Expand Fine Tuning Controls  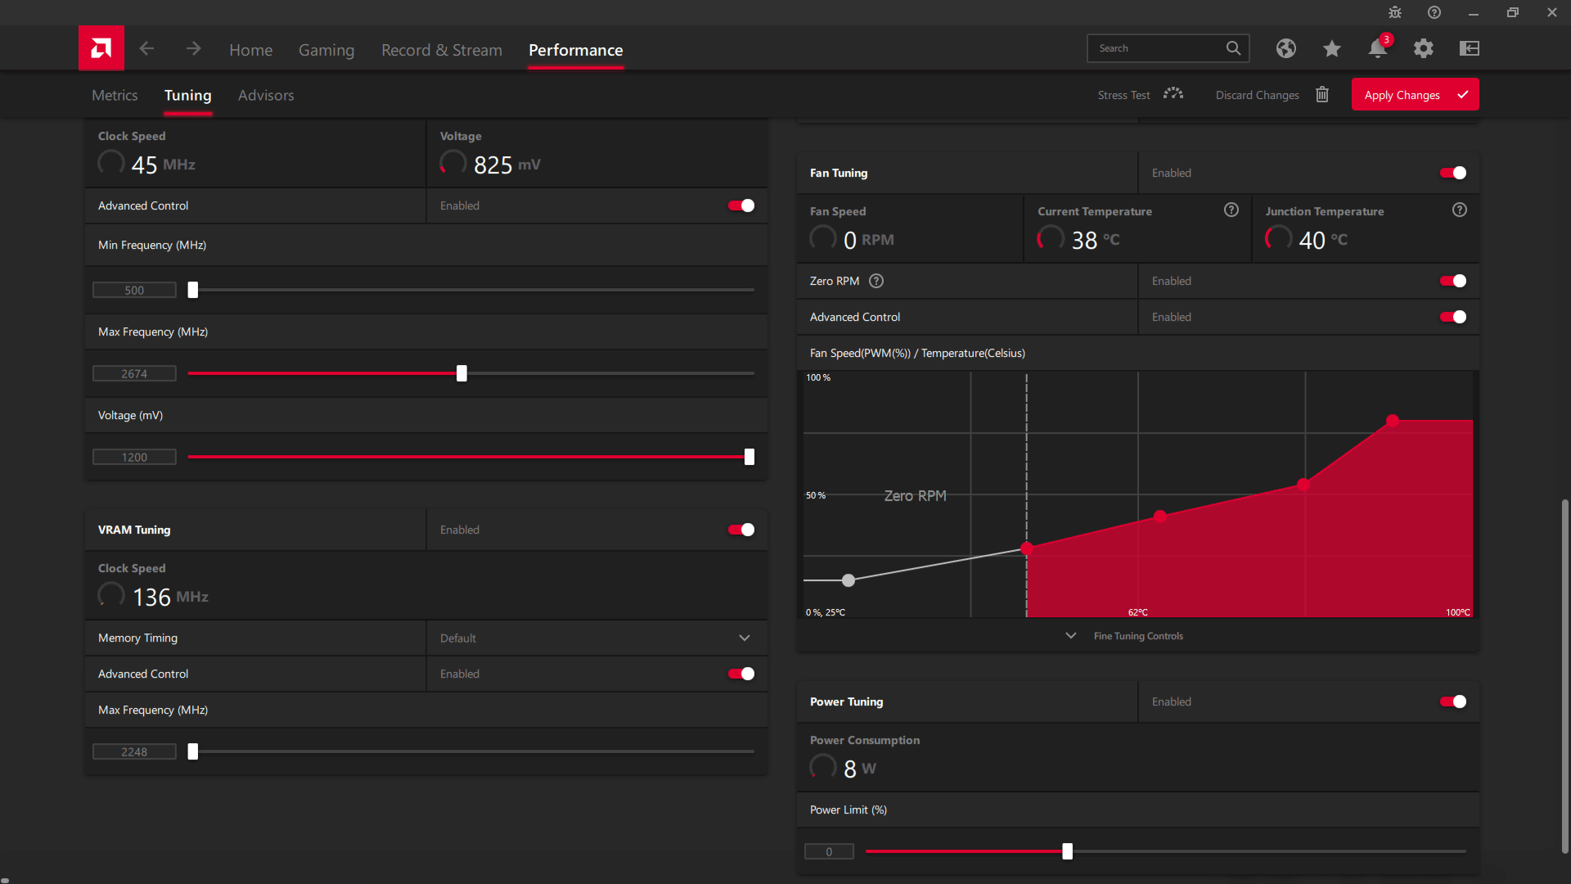point(1137,636)
